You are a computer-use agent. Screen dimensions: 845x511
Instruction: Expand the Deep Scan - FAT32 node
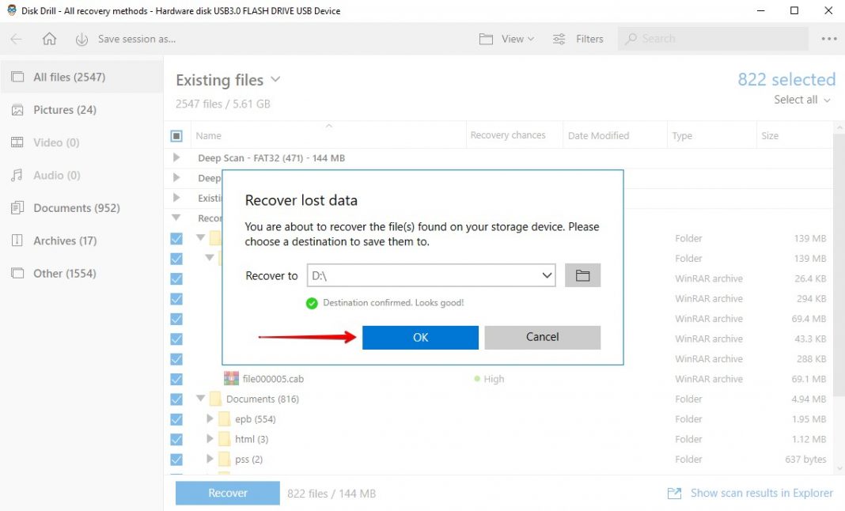point(176,157)
